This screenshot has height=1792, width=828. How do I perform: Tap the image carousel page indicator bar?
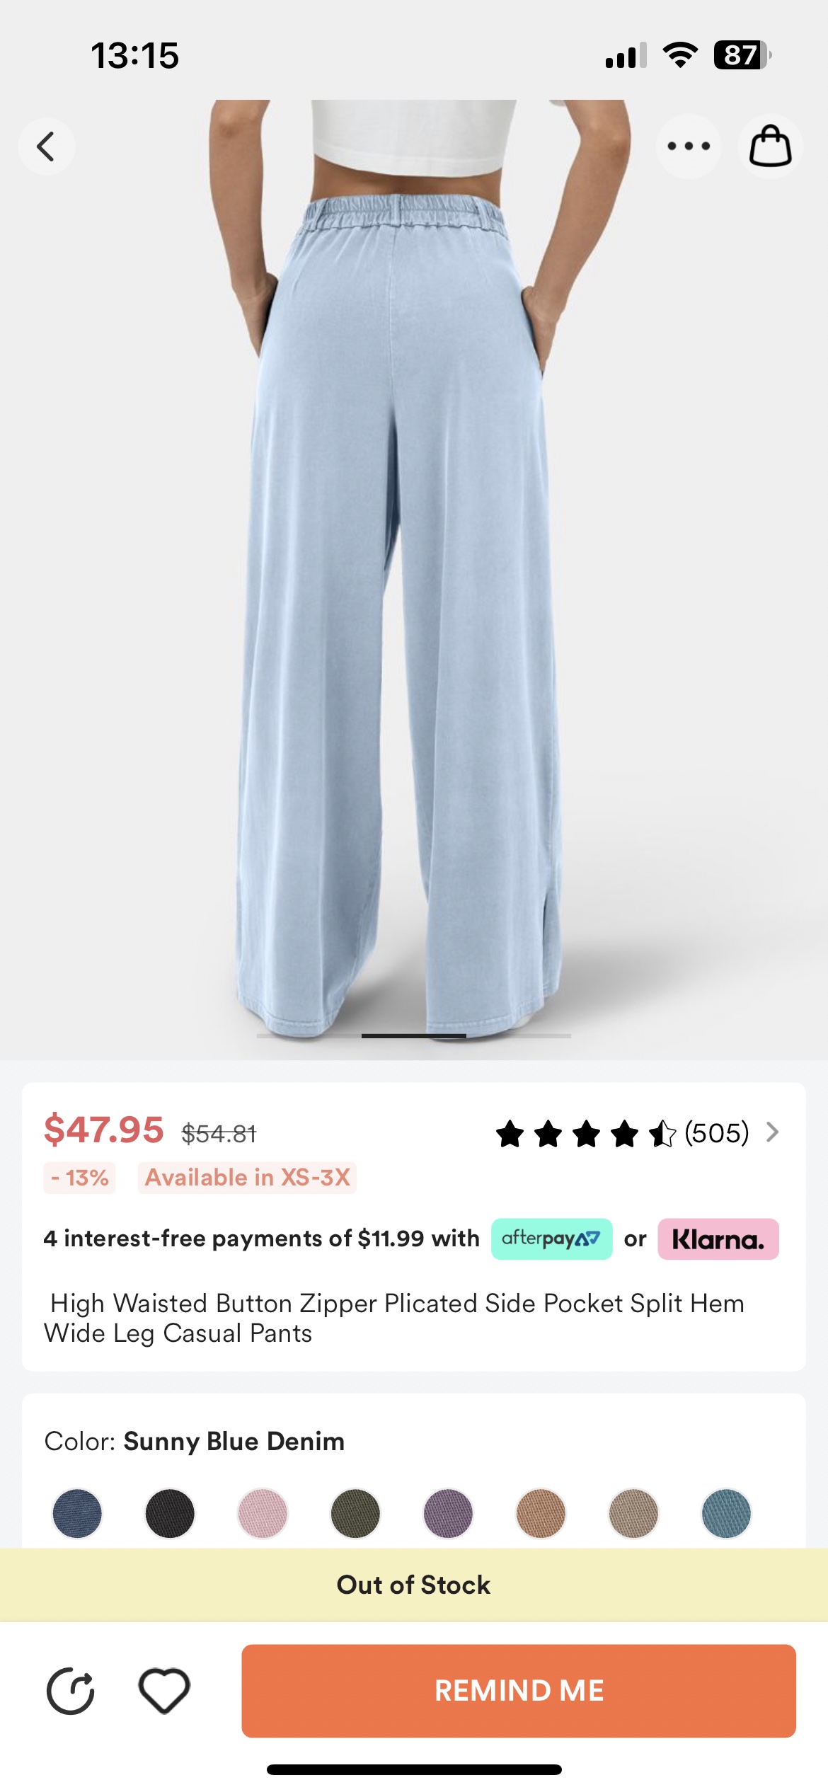click(x=414, y=1035)
